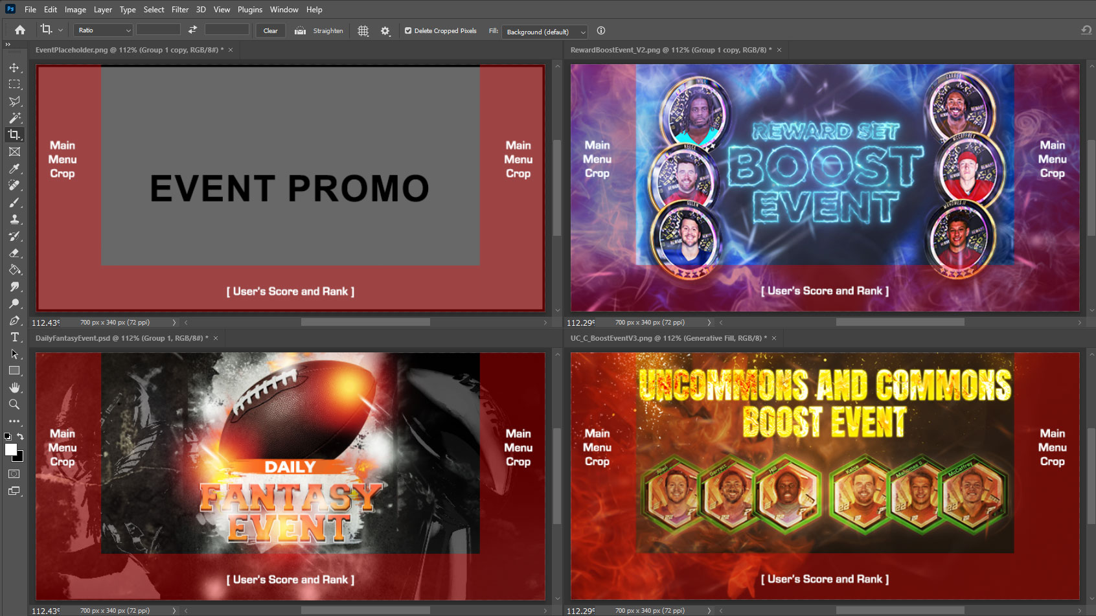Switch to DailyFantasyEvent.psd document tab
Image resolution: width=1096 pixels, height=616 pixels.
[122, 338]
